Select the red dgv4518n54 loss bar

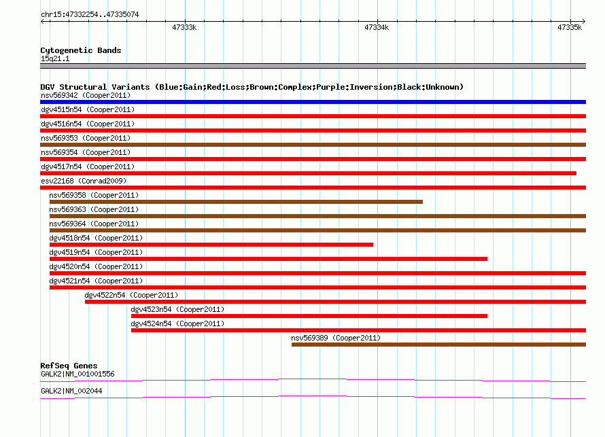coord(211,245)
